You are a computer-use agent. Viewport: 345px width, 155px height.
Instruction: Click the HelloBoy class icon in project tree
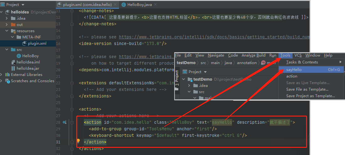point(19,56)
